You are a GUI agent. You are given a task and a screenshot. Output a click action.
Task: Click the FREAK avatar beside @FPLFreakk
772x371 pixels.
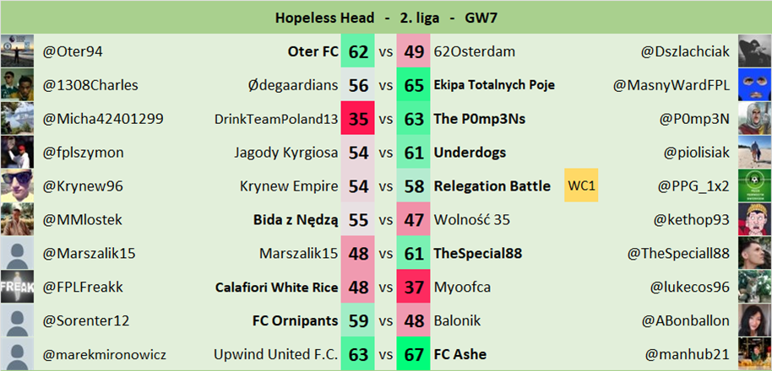17,287
